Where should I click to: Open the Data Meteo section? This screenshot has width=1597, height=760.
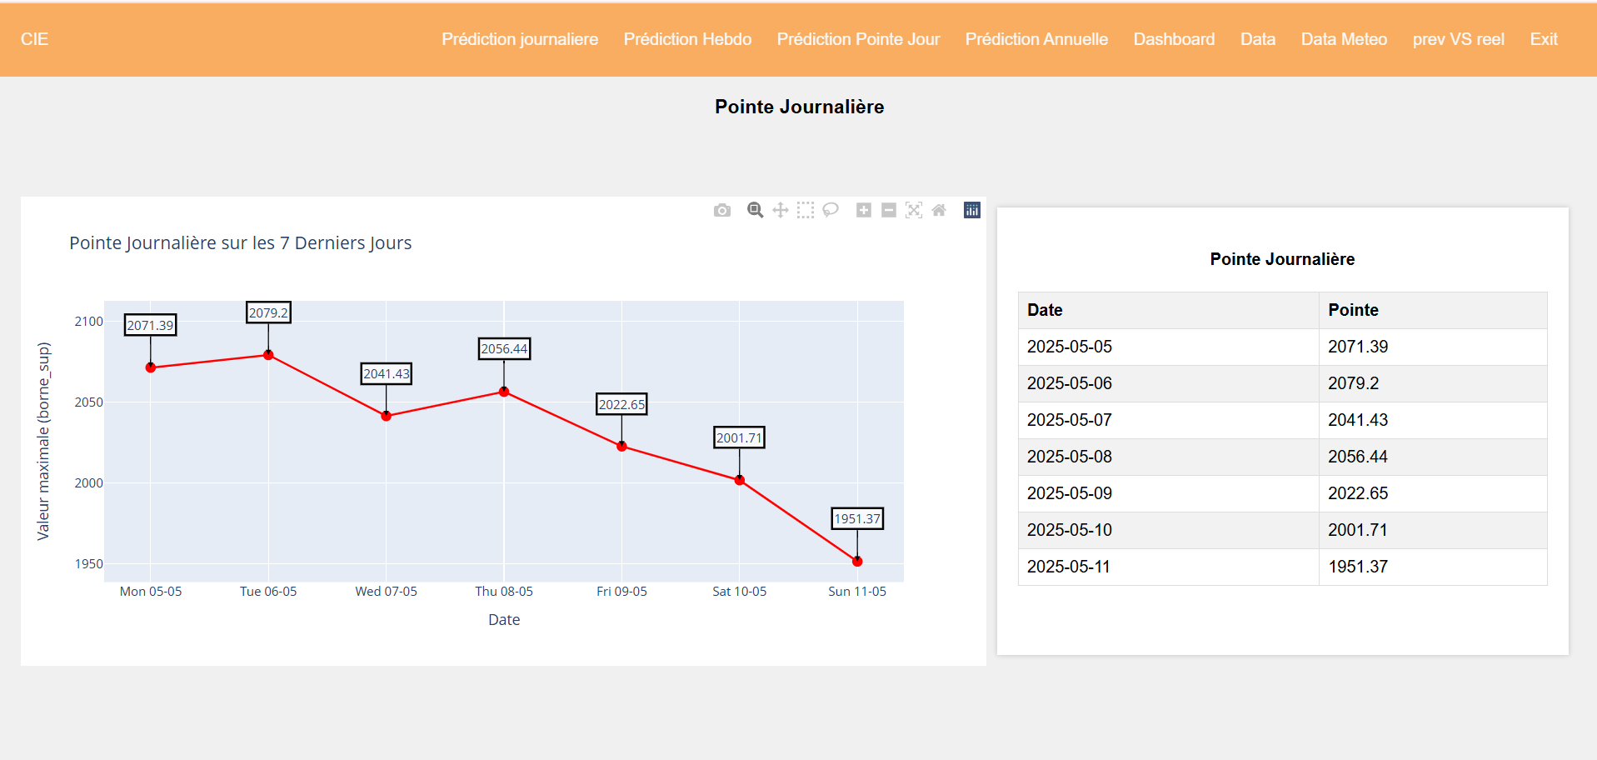tap(1344, 39)
